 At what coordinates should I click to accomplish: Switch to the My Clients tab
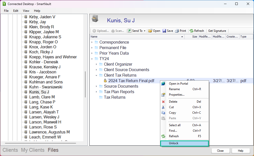(31, 150)
